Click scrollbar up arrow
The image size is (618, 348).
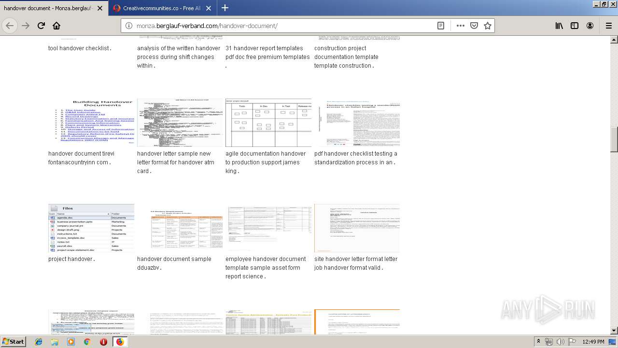(x=614, y=40)
